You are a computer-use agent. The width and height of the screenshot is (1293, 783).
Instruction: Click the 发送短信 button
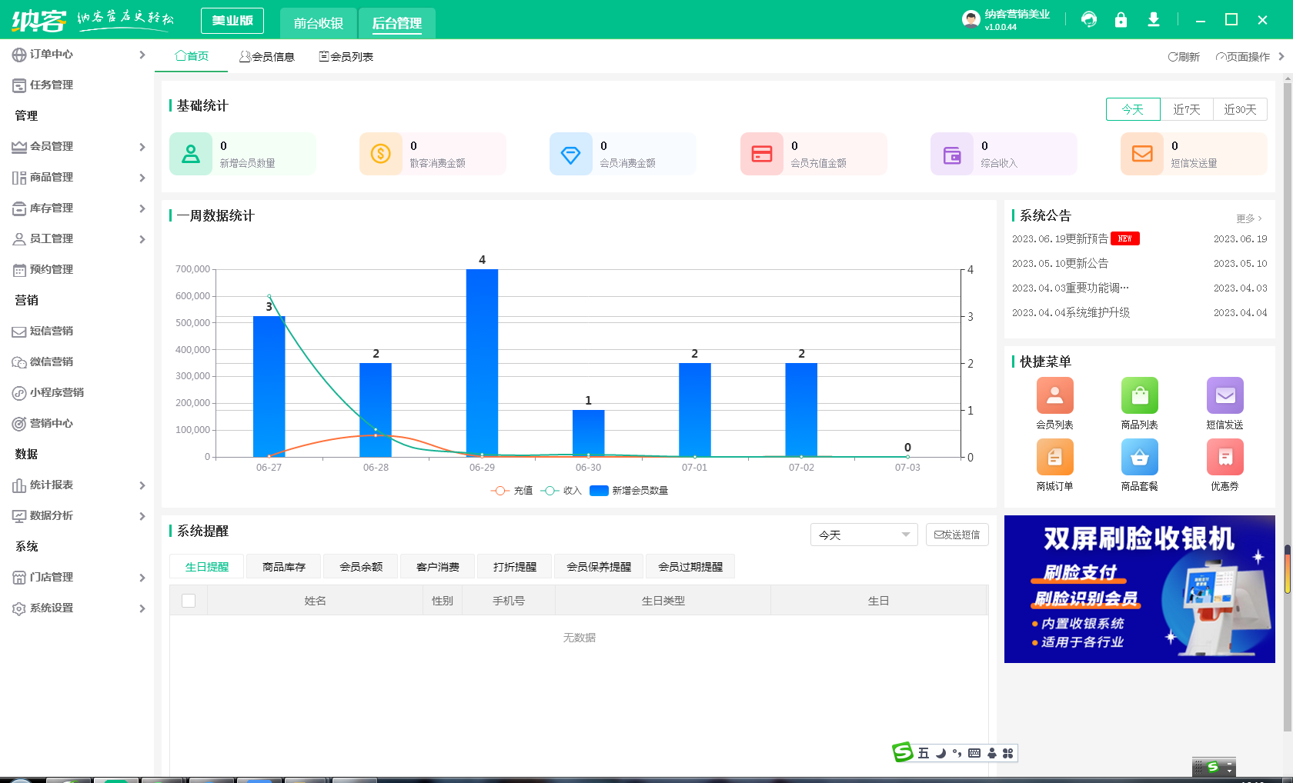pyautogui.click(x=957, y=535)
